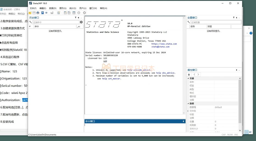
Task: Click the 过滤命令 filter input field
Action: (x=56, y=22)
